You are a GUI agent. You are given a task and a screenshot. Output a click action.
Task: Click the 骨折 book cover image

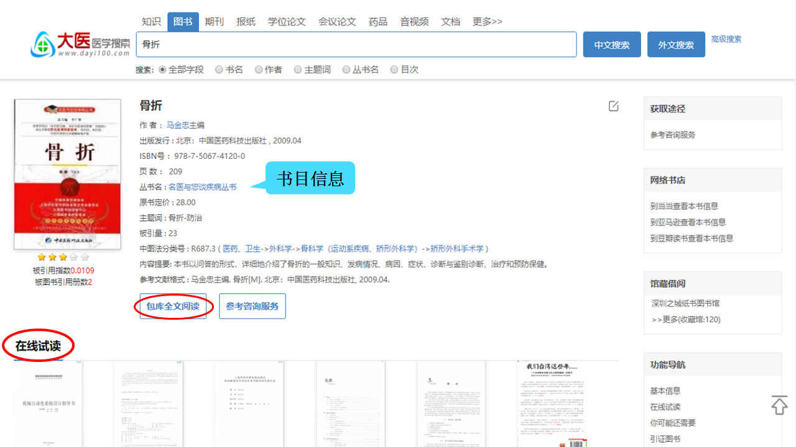click(67, 174)
